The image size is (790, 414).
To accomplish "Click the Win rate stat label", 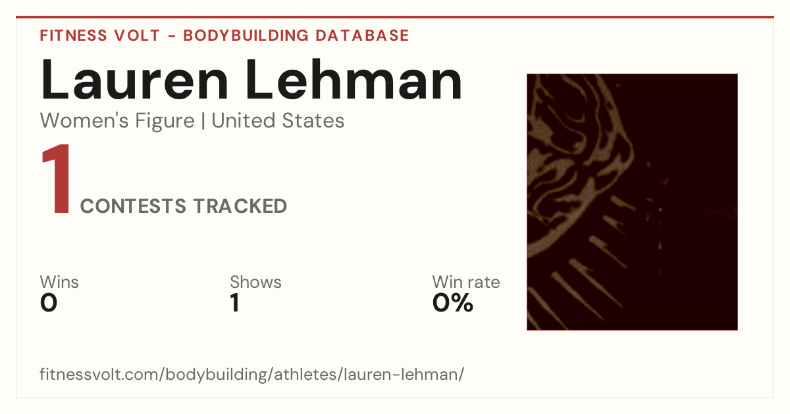I will (466, 283).
